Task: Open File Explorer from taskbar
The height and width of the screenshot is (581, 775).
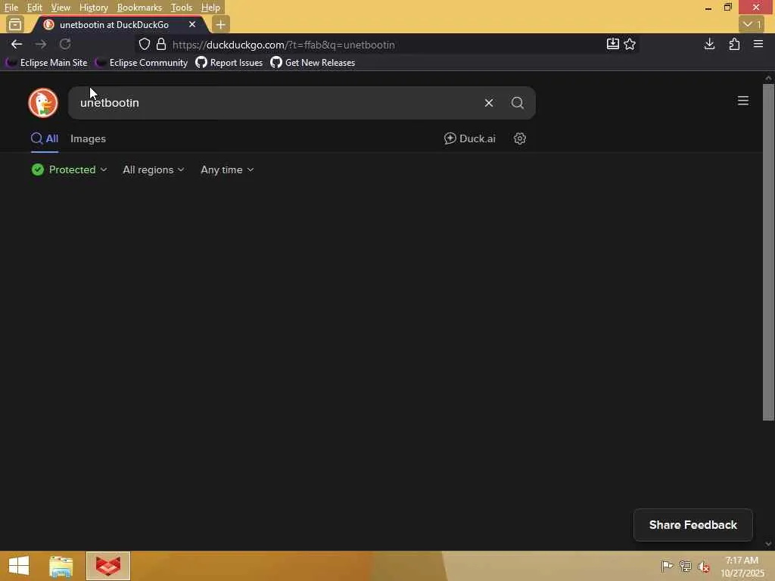Action: [x=61, y=566]
